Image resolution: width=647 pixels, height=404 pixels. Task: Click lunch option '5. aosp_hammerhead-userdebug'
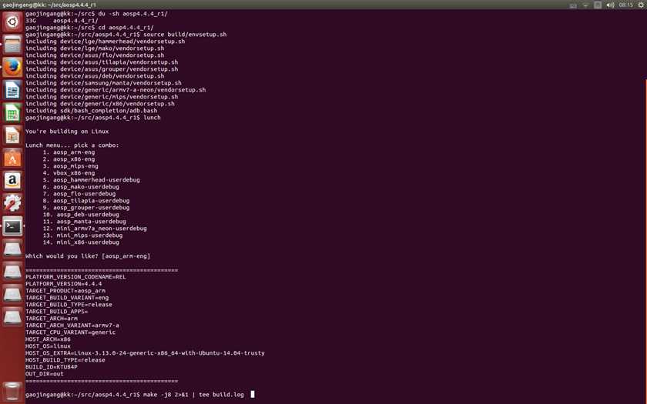92,180
